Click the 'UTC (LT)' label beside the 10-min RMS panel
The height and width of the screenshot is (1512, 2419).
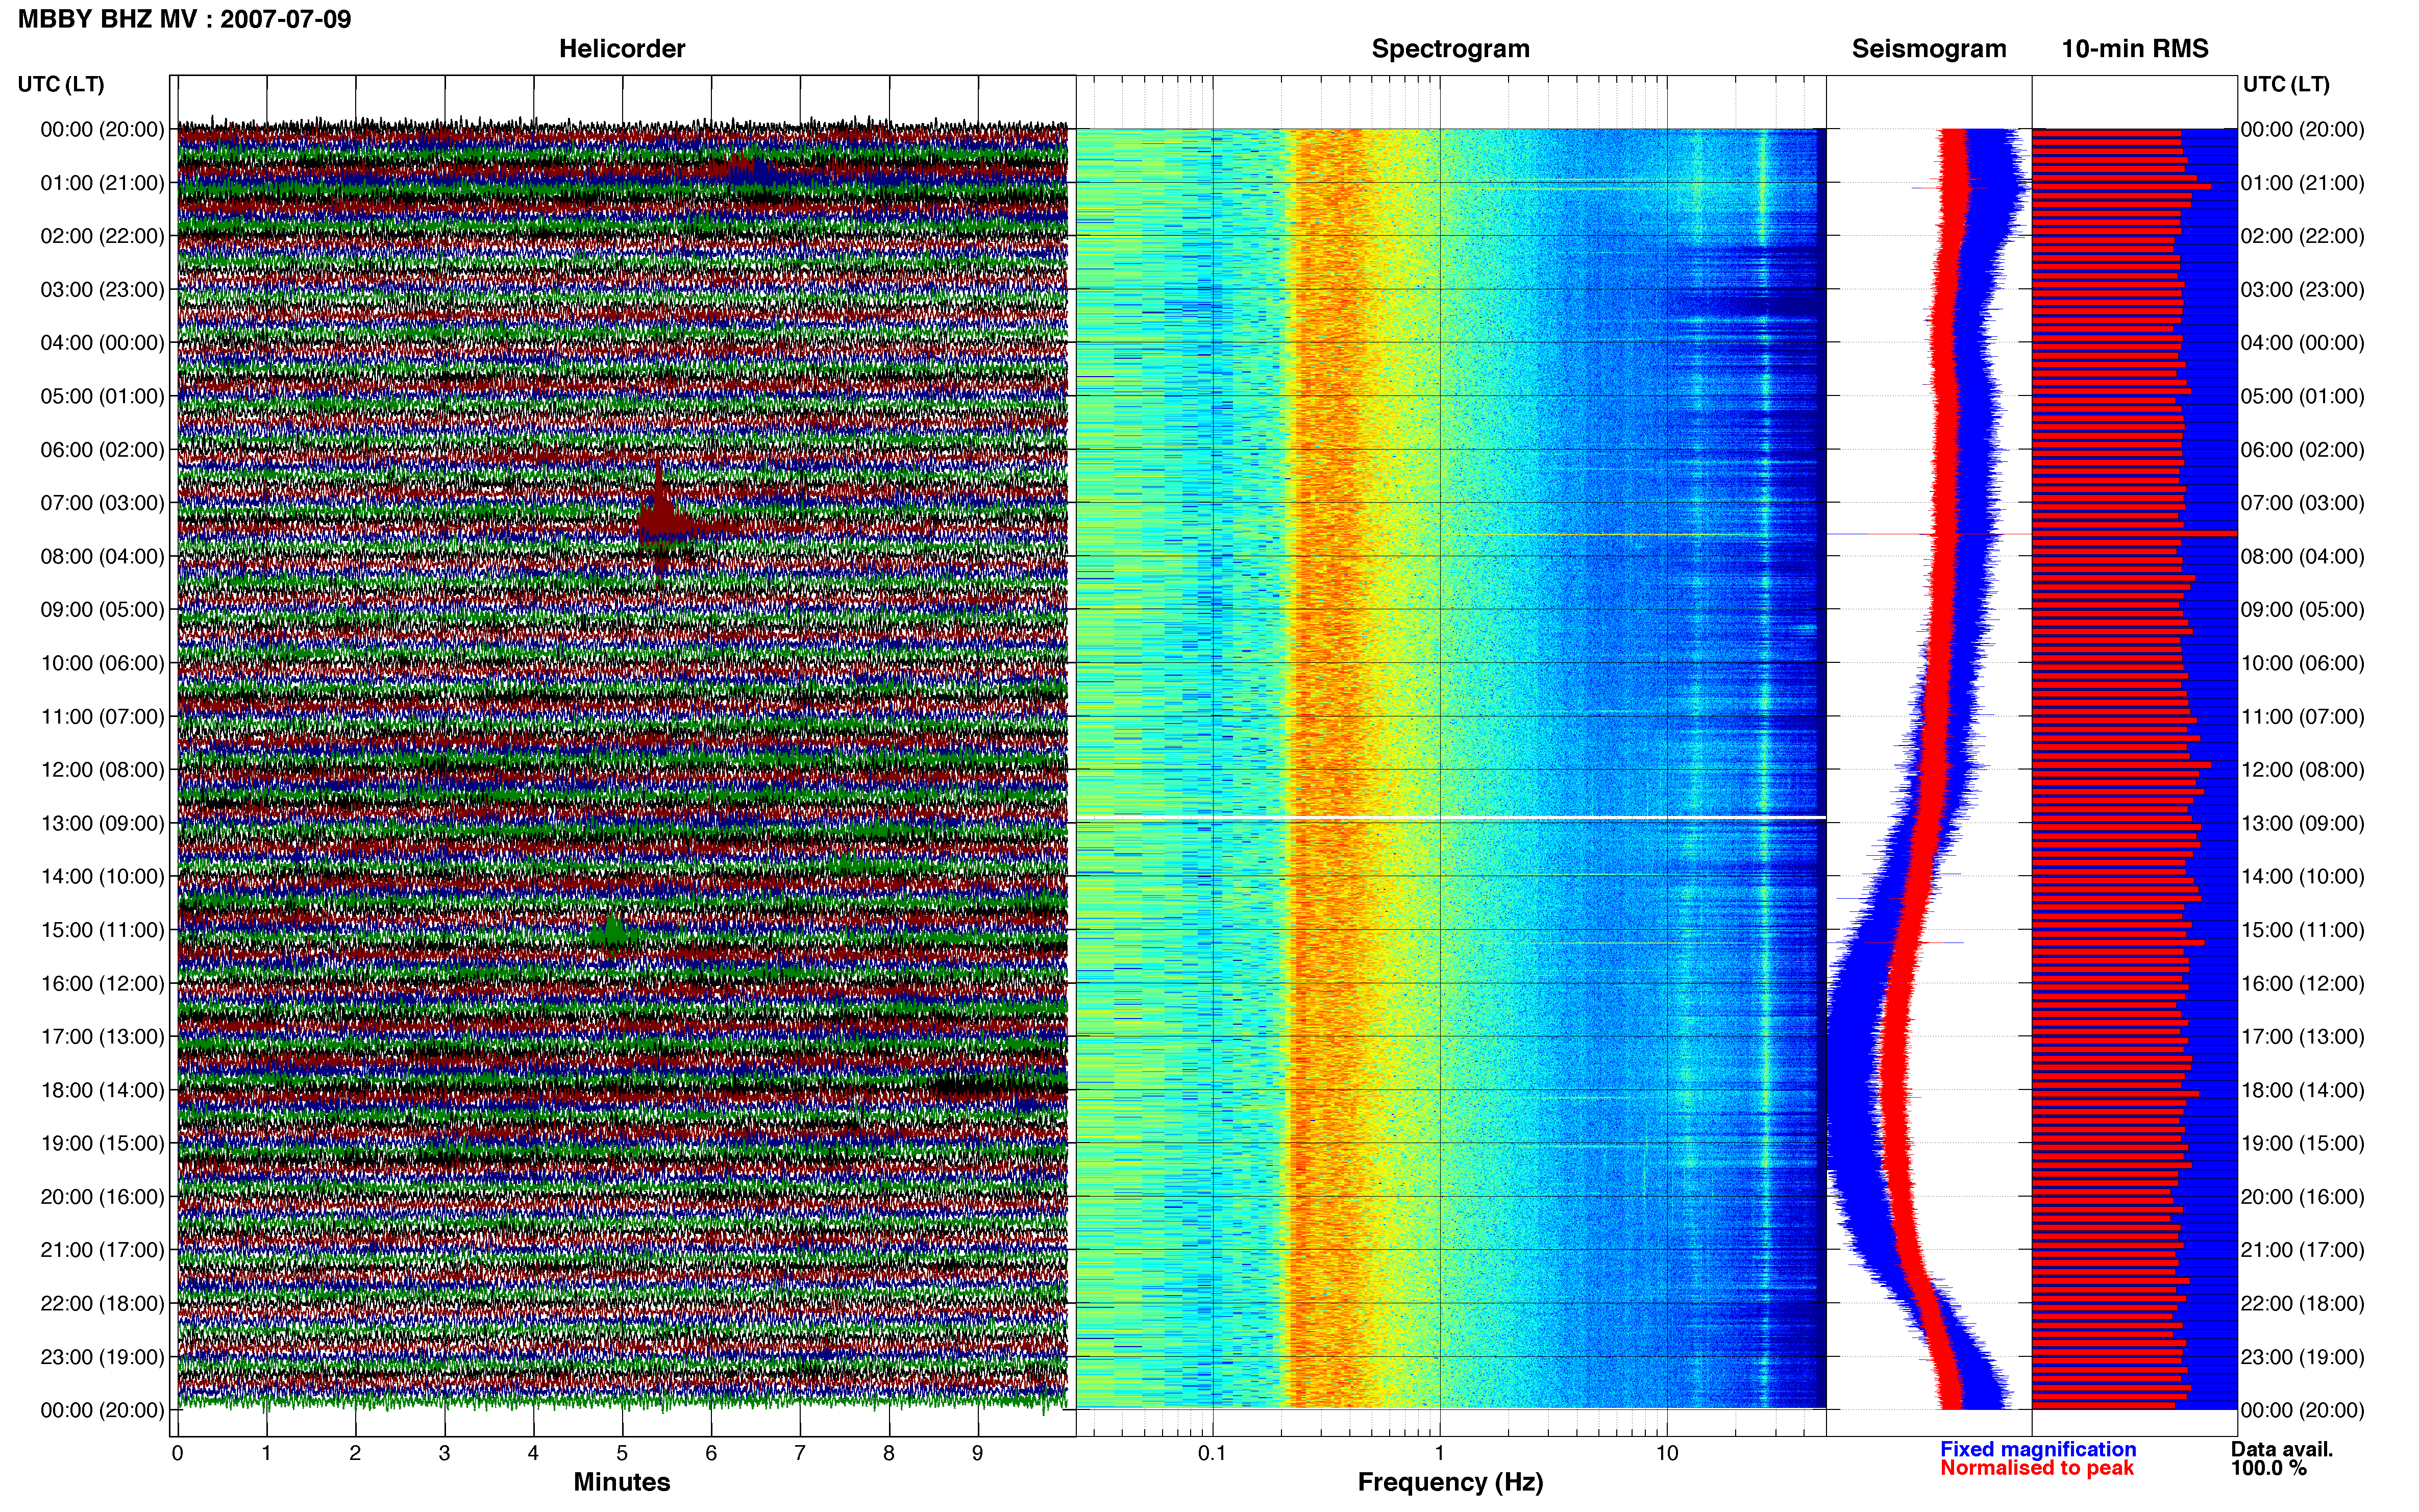[2286, 84]
